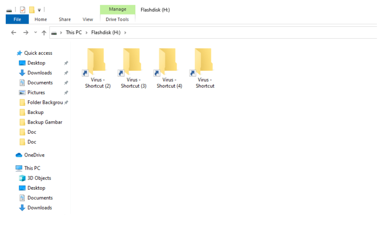
Task: Click the Properties quick access toolbar icon
Action: coord(22,10)
